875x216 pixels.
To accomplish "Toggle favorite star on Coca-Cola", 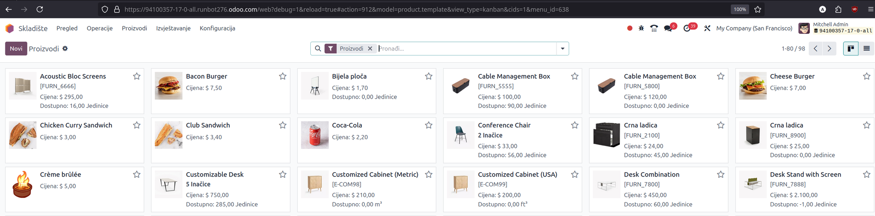I will click(x=428, y=125).
